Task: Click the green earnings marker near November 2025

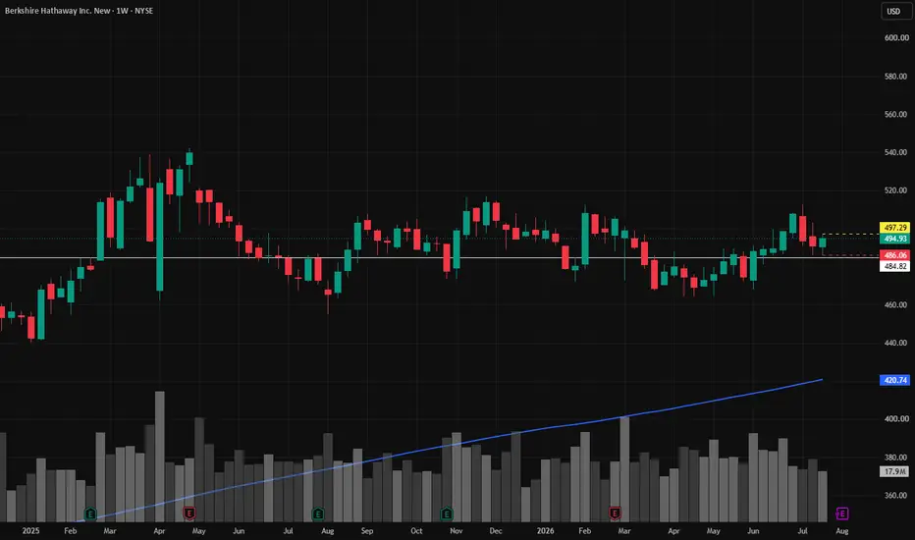Action: click(447, 513)
